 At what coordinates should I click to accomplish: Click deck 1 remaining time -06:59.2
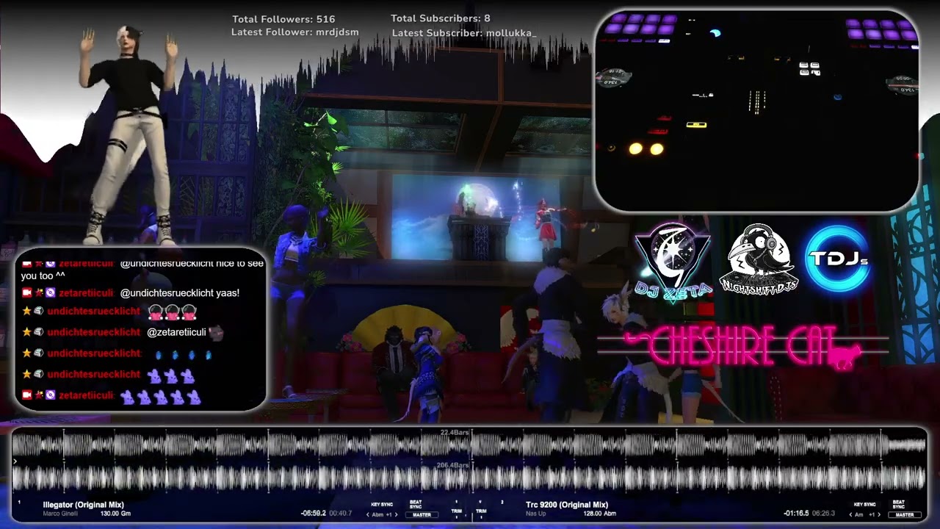point(314,514)
